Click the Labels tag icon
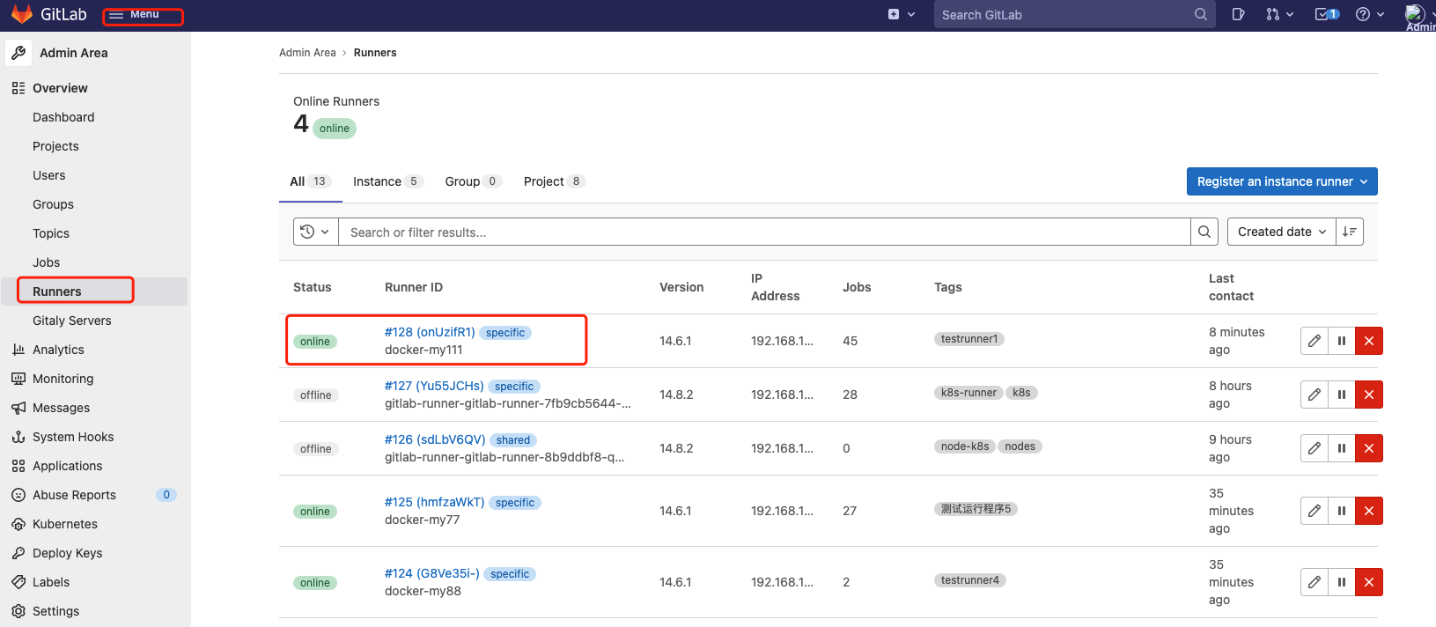The image size is (1436, 627). click(x=18, y=582)
